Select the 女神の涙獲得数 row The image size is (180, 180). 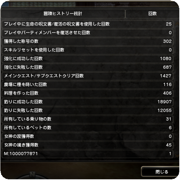pos(87,136)
